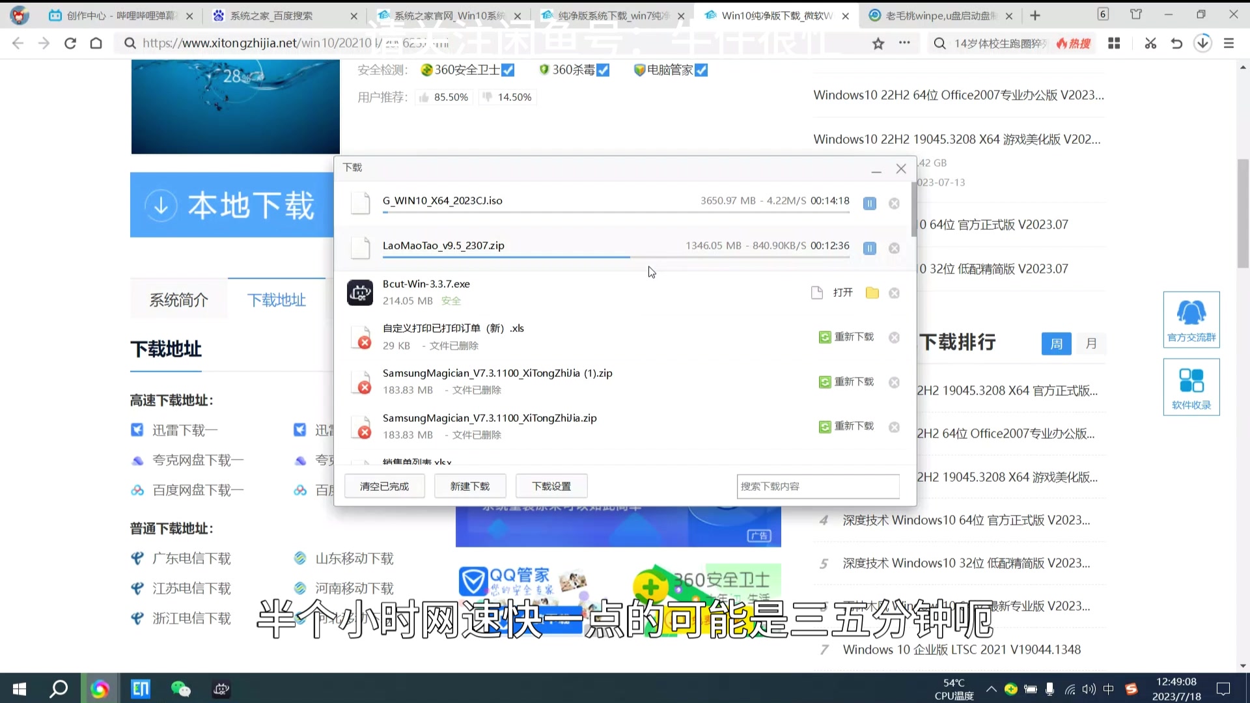1250x703 pixels.
Task: Click 清空已完成 button
Action: (384, 486)
